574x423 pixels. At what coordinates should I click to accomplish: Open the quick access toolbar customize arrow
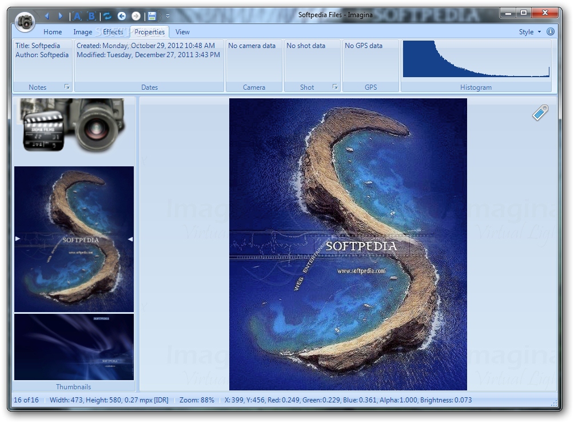(168, 16)
